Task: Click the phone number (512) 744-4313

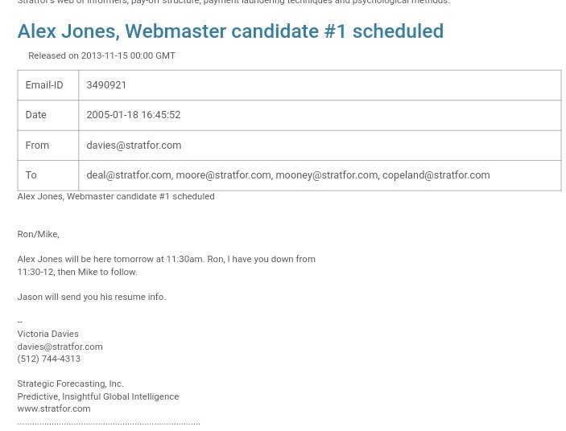Action: point(49,359)
